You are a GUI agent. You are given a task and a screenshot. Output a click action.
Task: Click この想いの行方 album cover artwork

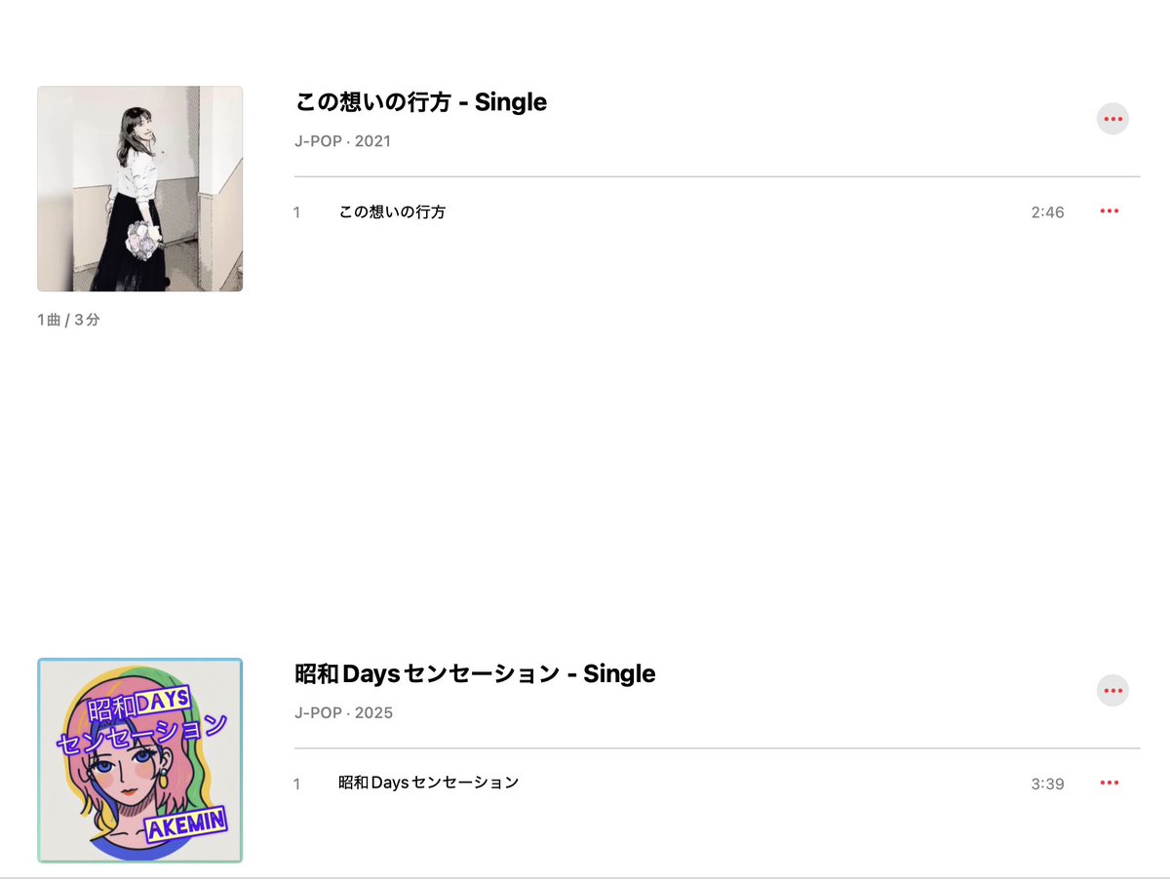(140, 189)
